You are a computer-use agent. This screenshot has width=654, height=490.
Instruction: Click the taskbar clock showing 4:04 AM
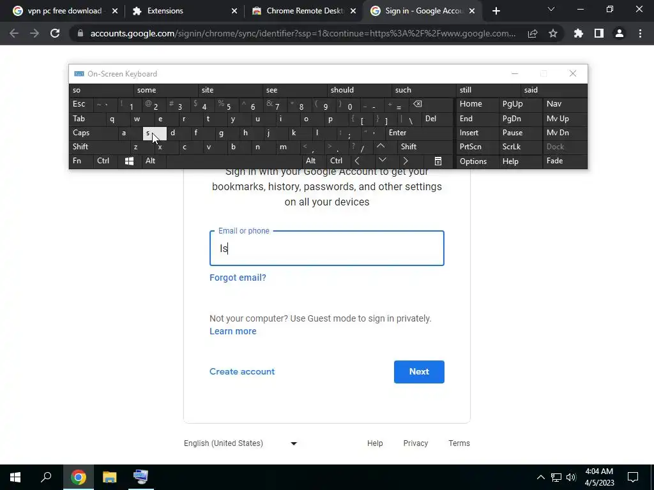coord(599,477)
